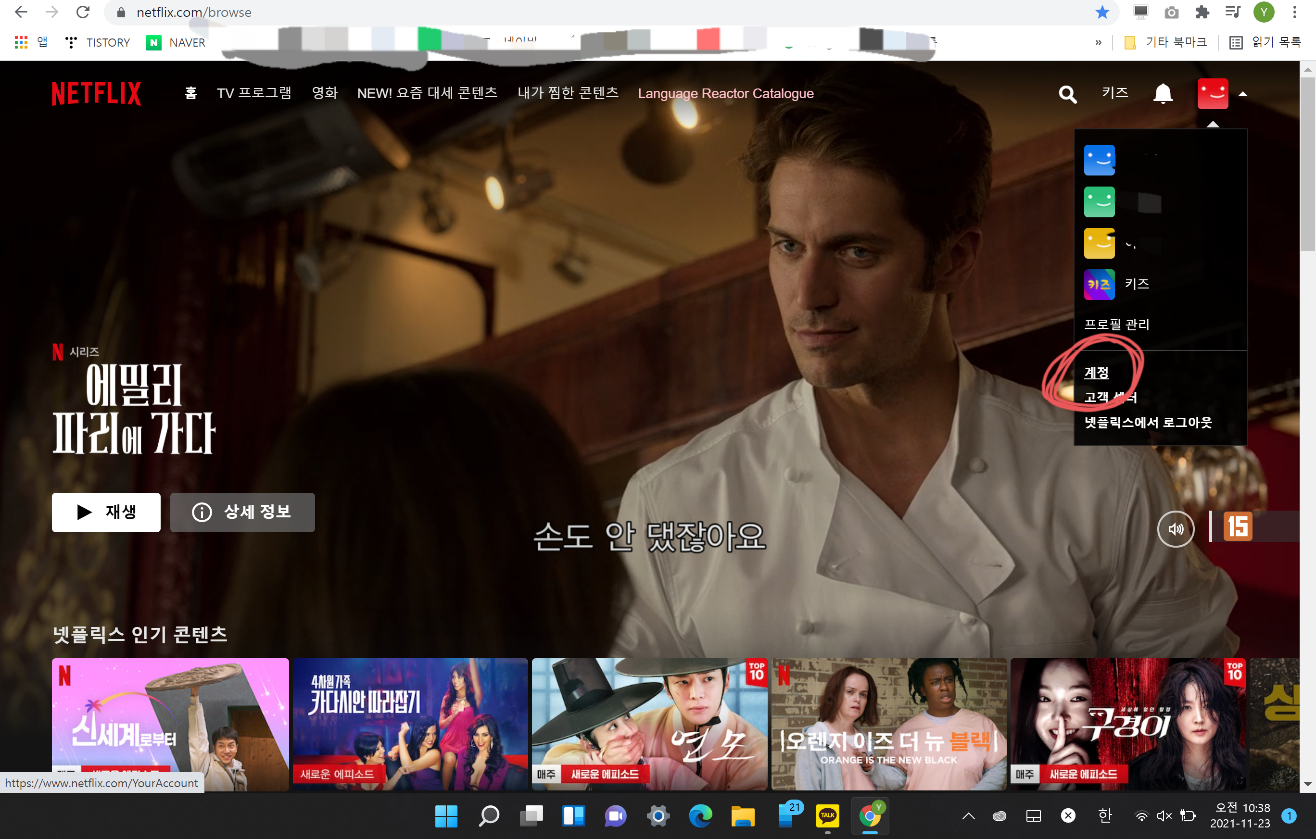
Task: Open clock and date 오전 10:38
Action: pos(1240,815)
